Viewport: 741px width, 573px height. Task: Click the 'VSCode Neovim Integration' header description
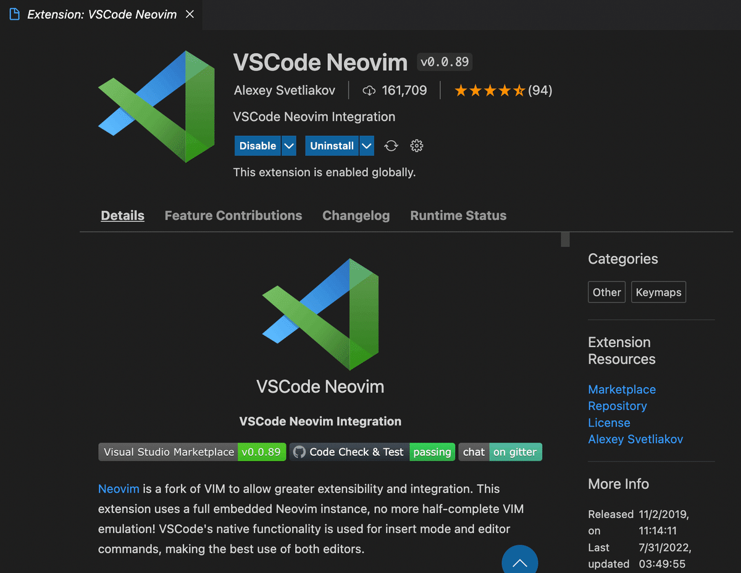coord(314,117)
